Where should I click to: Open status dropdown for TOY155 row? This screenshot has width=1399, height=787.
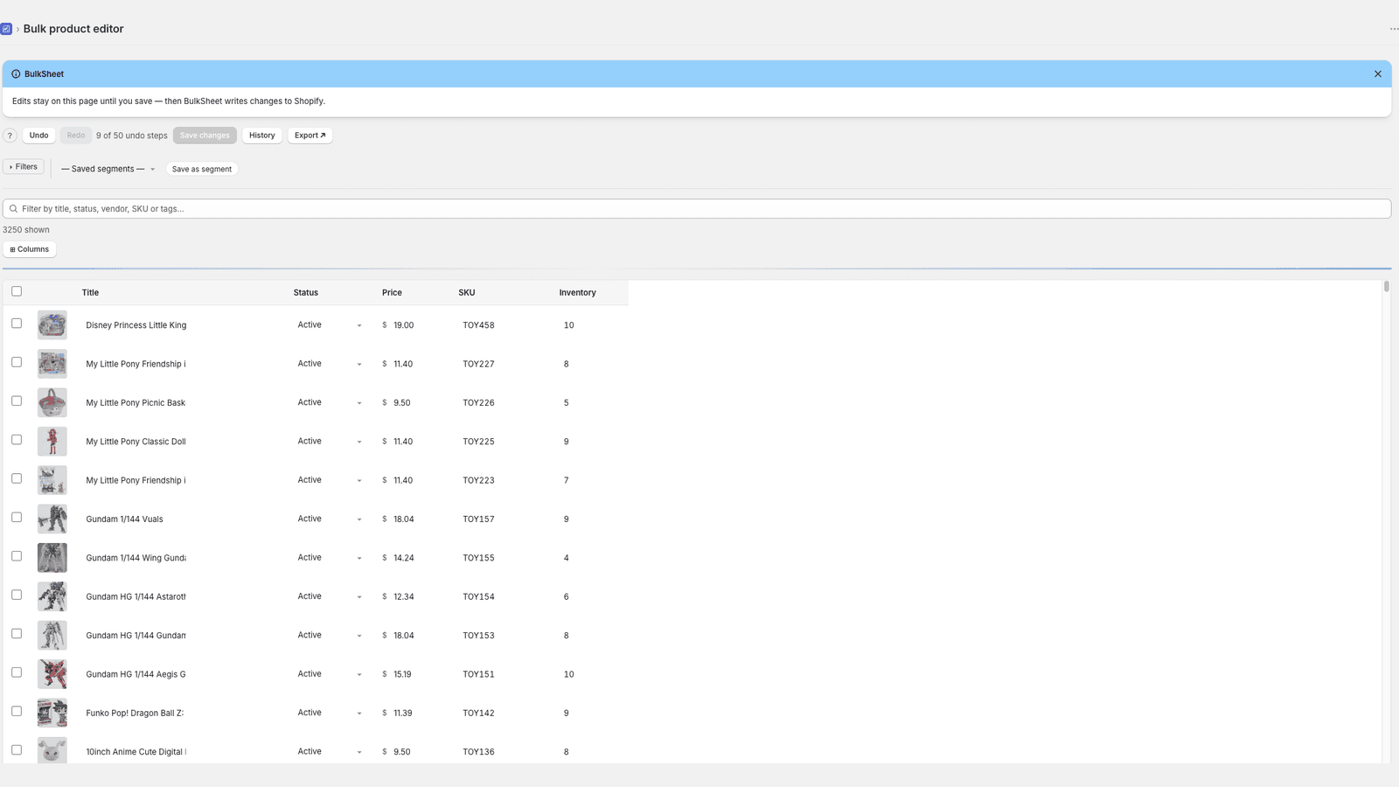[329, 558]
